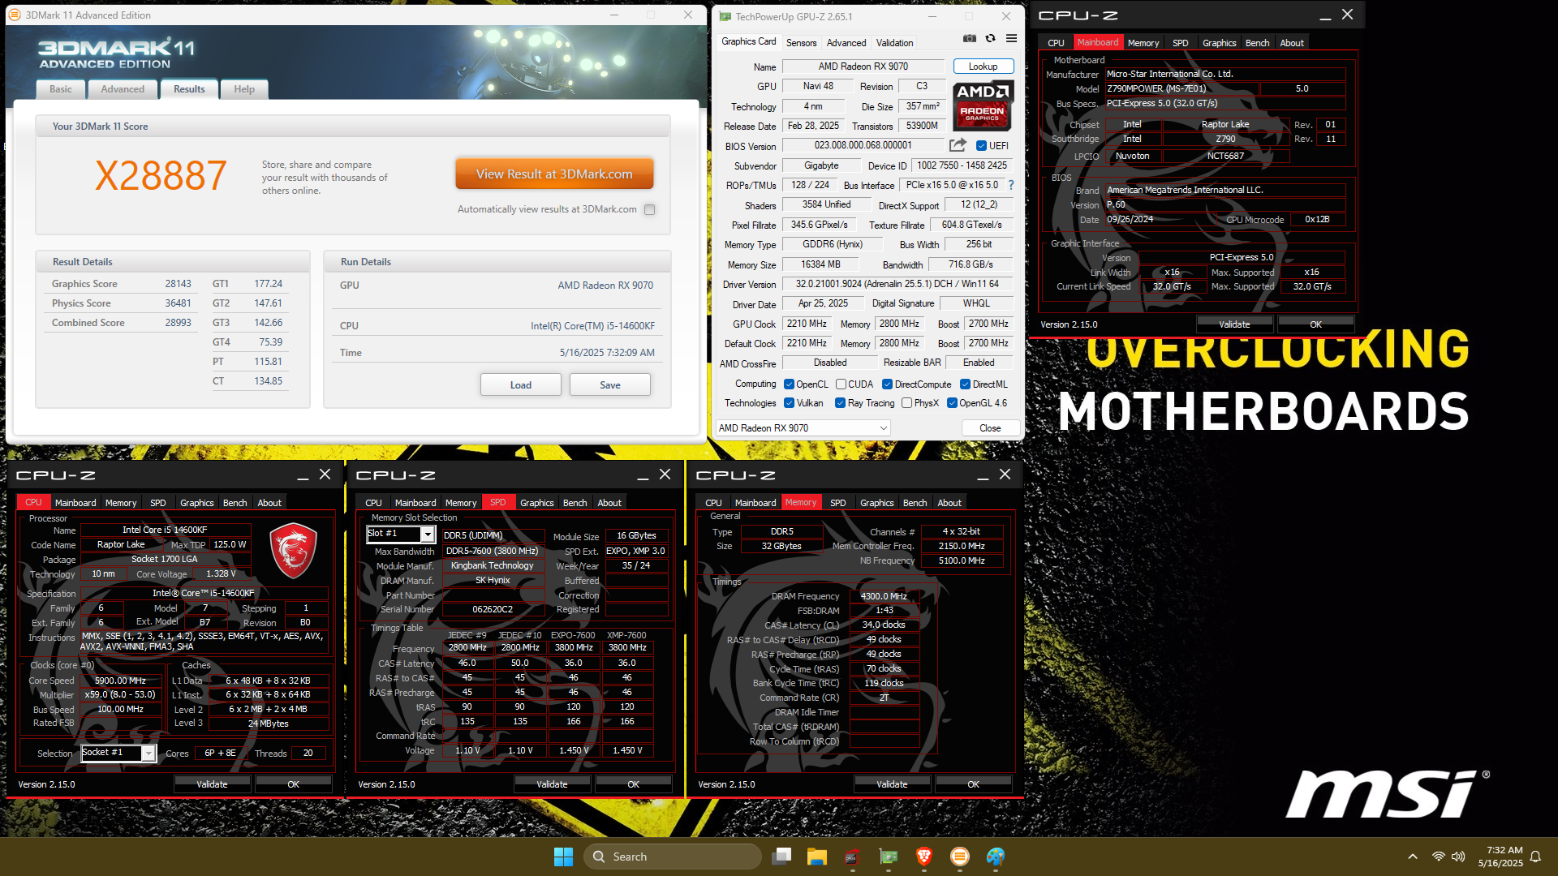Close the CPU-Z Memory window
This screenshot has width=1558, height=876.
1005,474
